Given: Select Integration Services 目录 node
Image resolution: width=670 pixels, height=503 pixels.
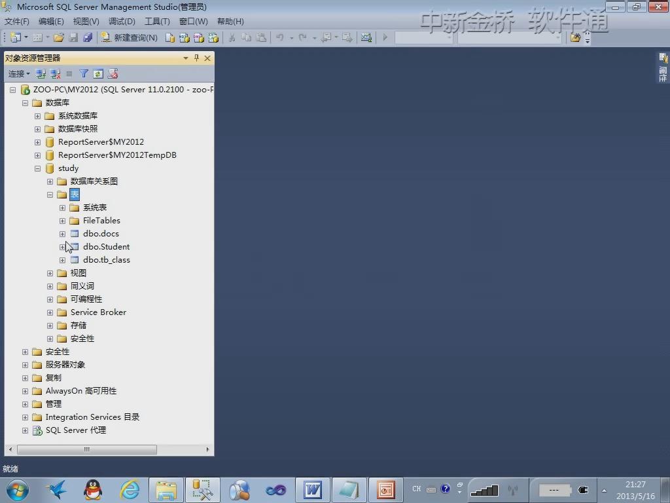Looking at the screenshot, I should [x=92, y=417].
